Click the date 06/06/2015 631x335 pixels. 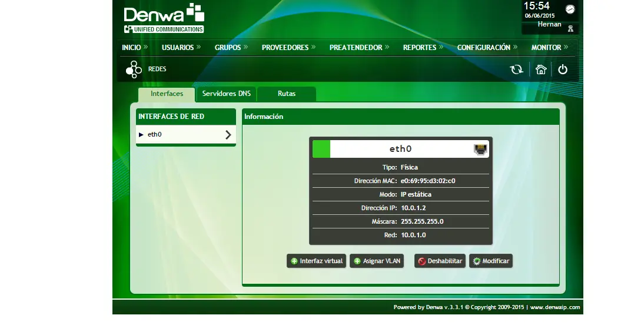pos(540,16)
